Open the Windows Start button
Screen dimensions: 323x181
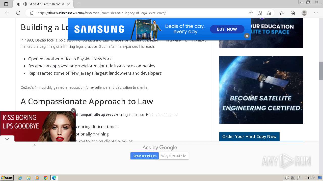coord(7,178)
